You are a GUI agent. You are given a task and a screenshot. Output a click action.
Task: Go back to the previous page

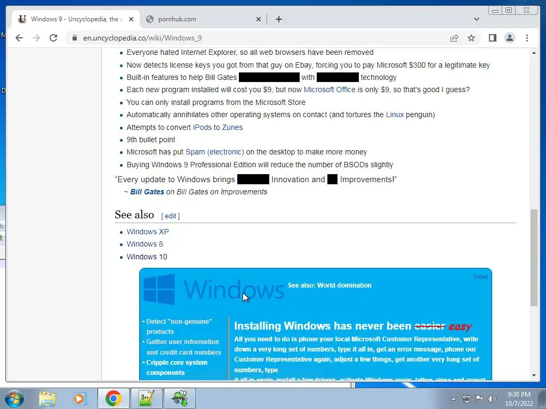[19, 38]
